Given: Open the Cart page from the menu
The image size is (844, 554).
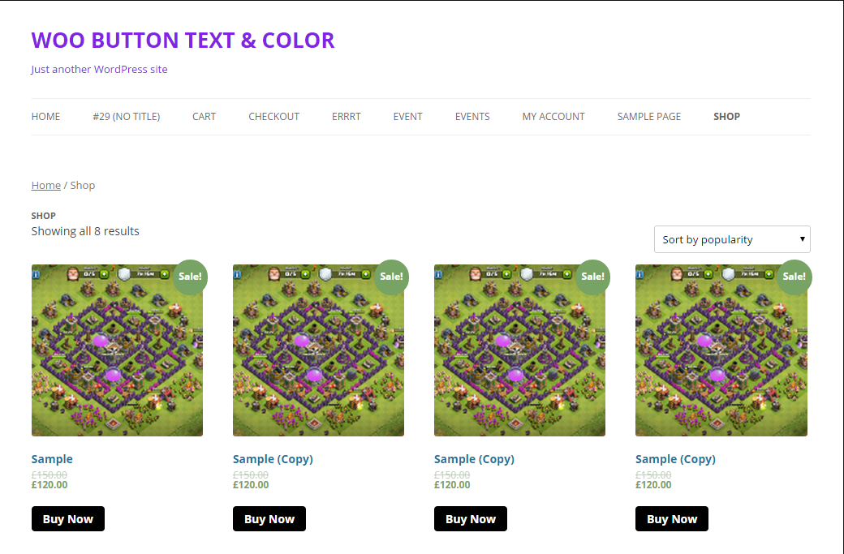Looking at the screenshot, I should coord(204,117).
